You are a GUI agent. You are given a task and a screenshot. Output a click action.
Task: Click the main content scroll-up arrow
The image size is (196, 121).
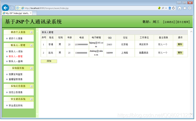[x=191, y=32]
